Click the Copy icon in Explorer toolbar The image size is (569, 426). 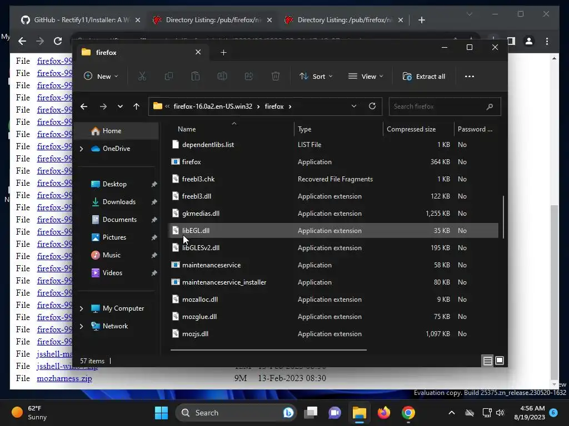(169, 76)
